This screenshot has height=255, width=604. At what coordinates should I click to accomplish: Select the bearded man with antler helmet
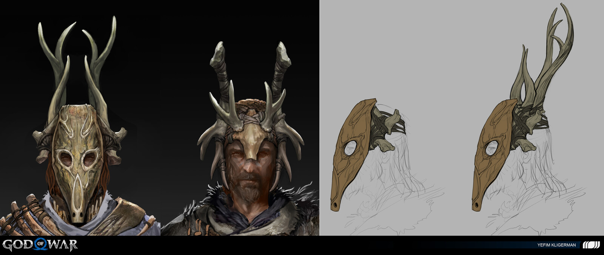(x=241, y=139)
